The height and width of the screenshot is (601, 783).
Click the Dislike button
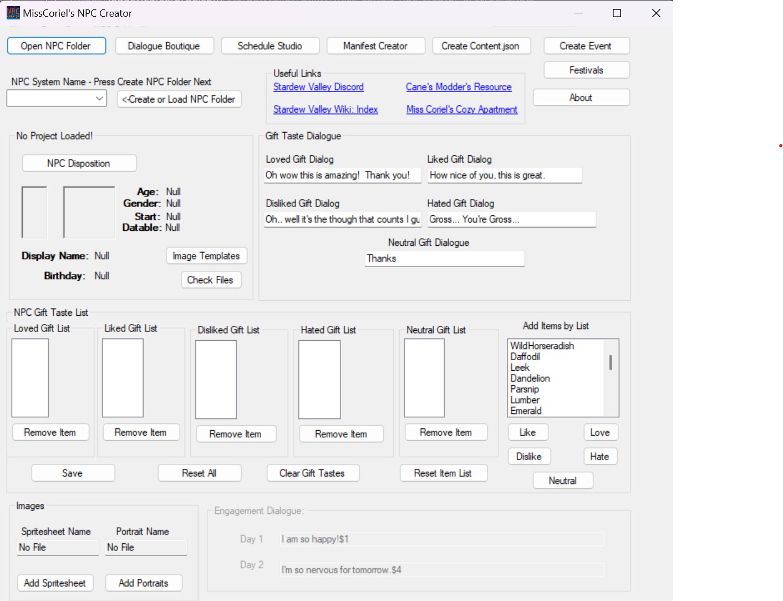[x=530, y=457]
